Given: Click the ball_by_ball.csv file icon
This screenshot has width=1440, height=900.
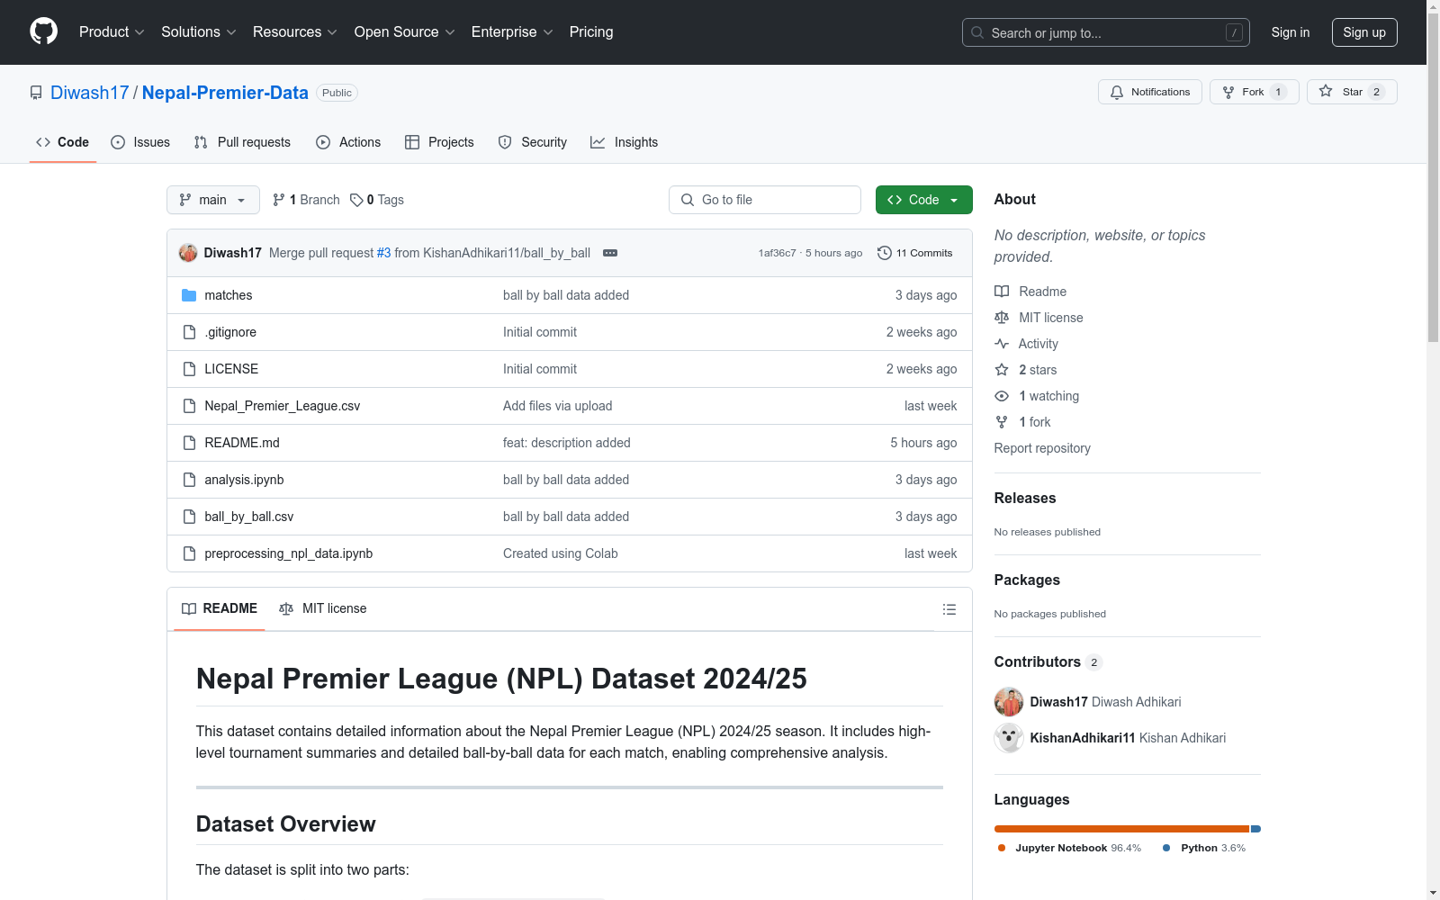Looking at the screenshot, I should pyautogui.click(x=189, y=517).
